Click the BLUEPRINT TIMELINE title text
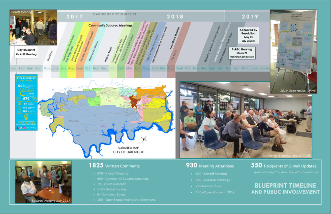The width and height of the screenshot is (331, 214). 285,186
